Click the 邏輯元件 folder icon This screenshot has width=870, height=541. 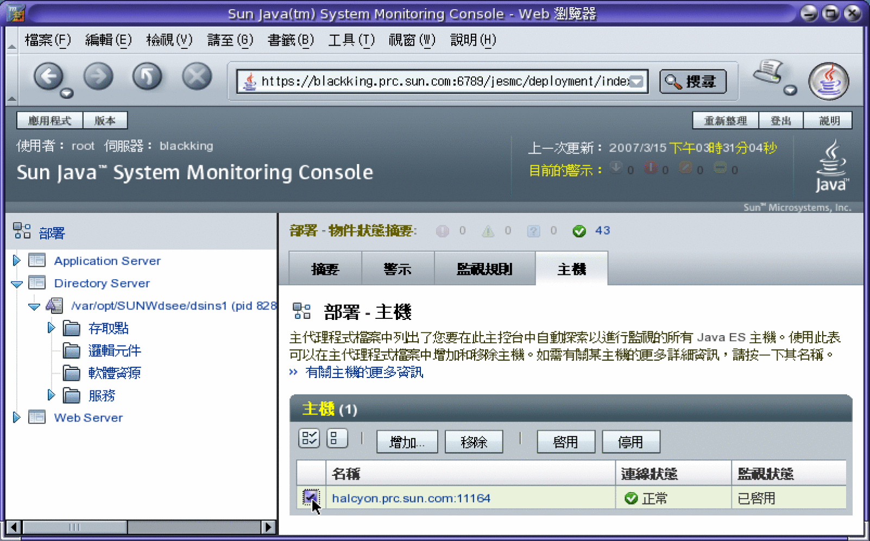[x=72, y=351]
